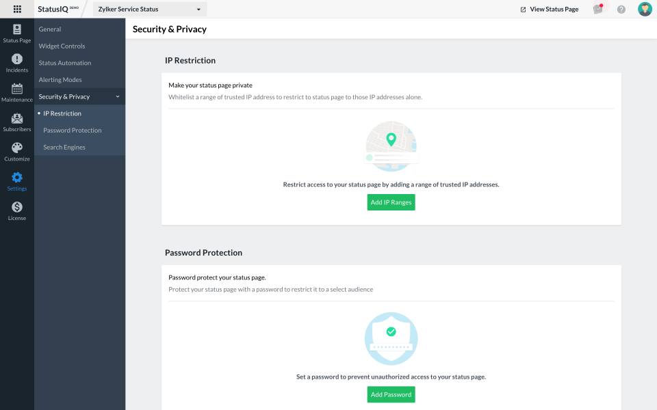This screenshot has height=410, width=657.
Task: Open the apps grid in top-left corner
Action: tap(16, 9)
